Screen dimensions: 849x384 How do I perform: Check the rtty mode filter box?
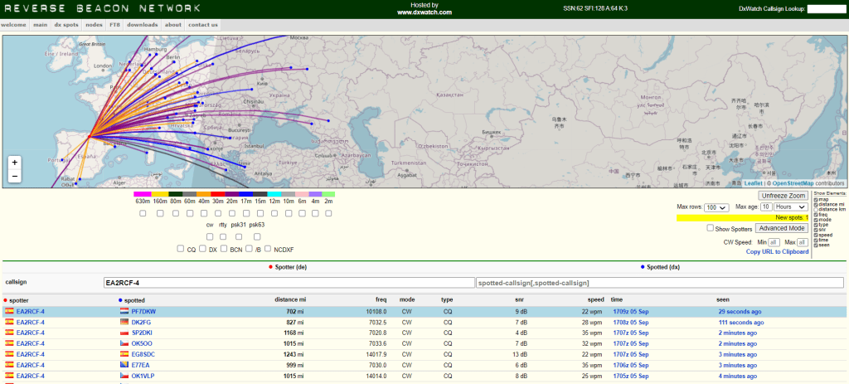tap(223, 236)
